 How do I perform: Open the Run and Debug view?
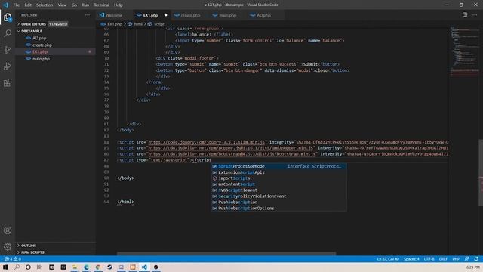[x=8, y=66]
